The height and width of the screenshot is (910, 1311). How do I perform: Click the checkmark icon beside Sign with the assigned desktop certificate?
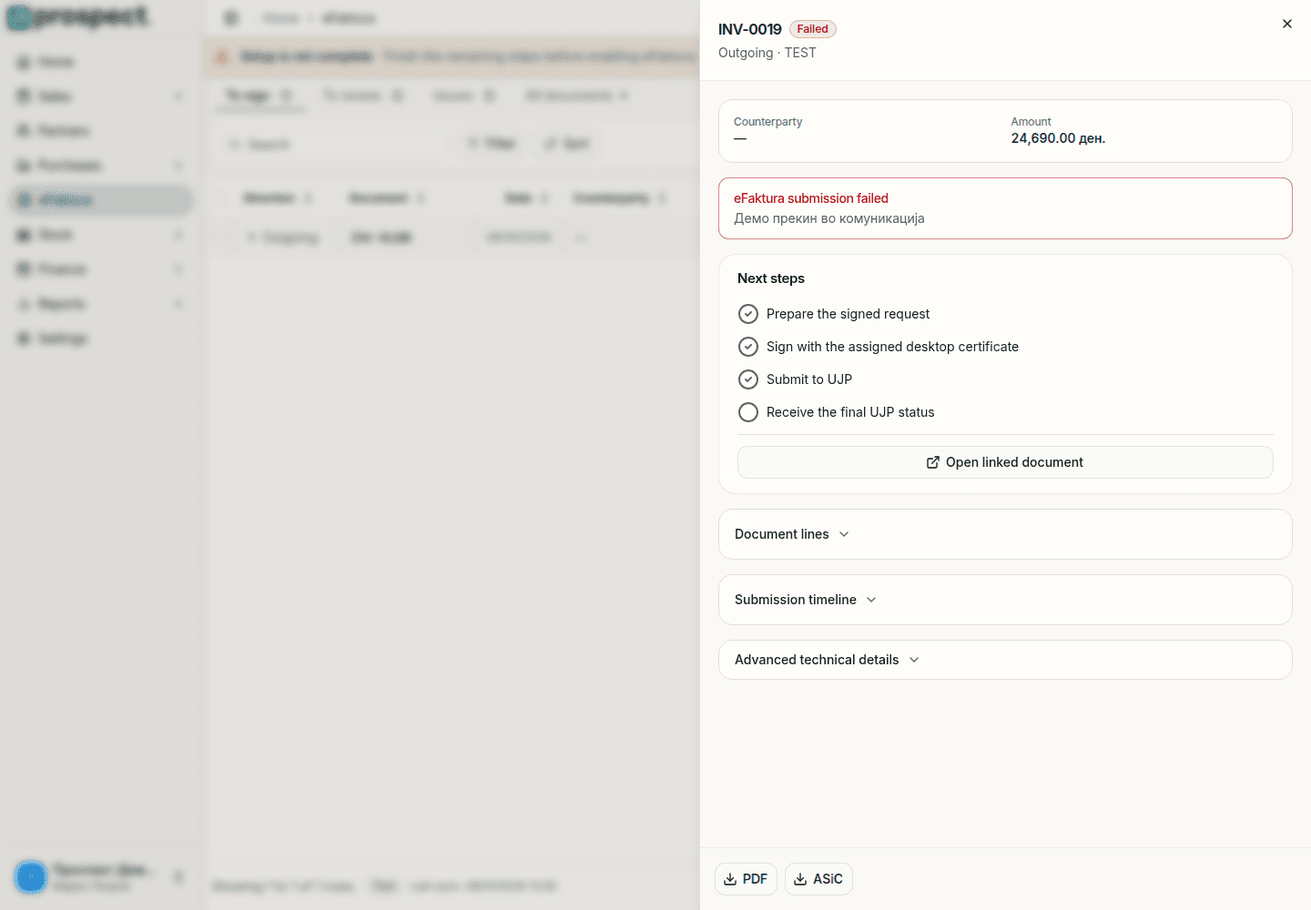pyautogui.click(x=748, y=347)
